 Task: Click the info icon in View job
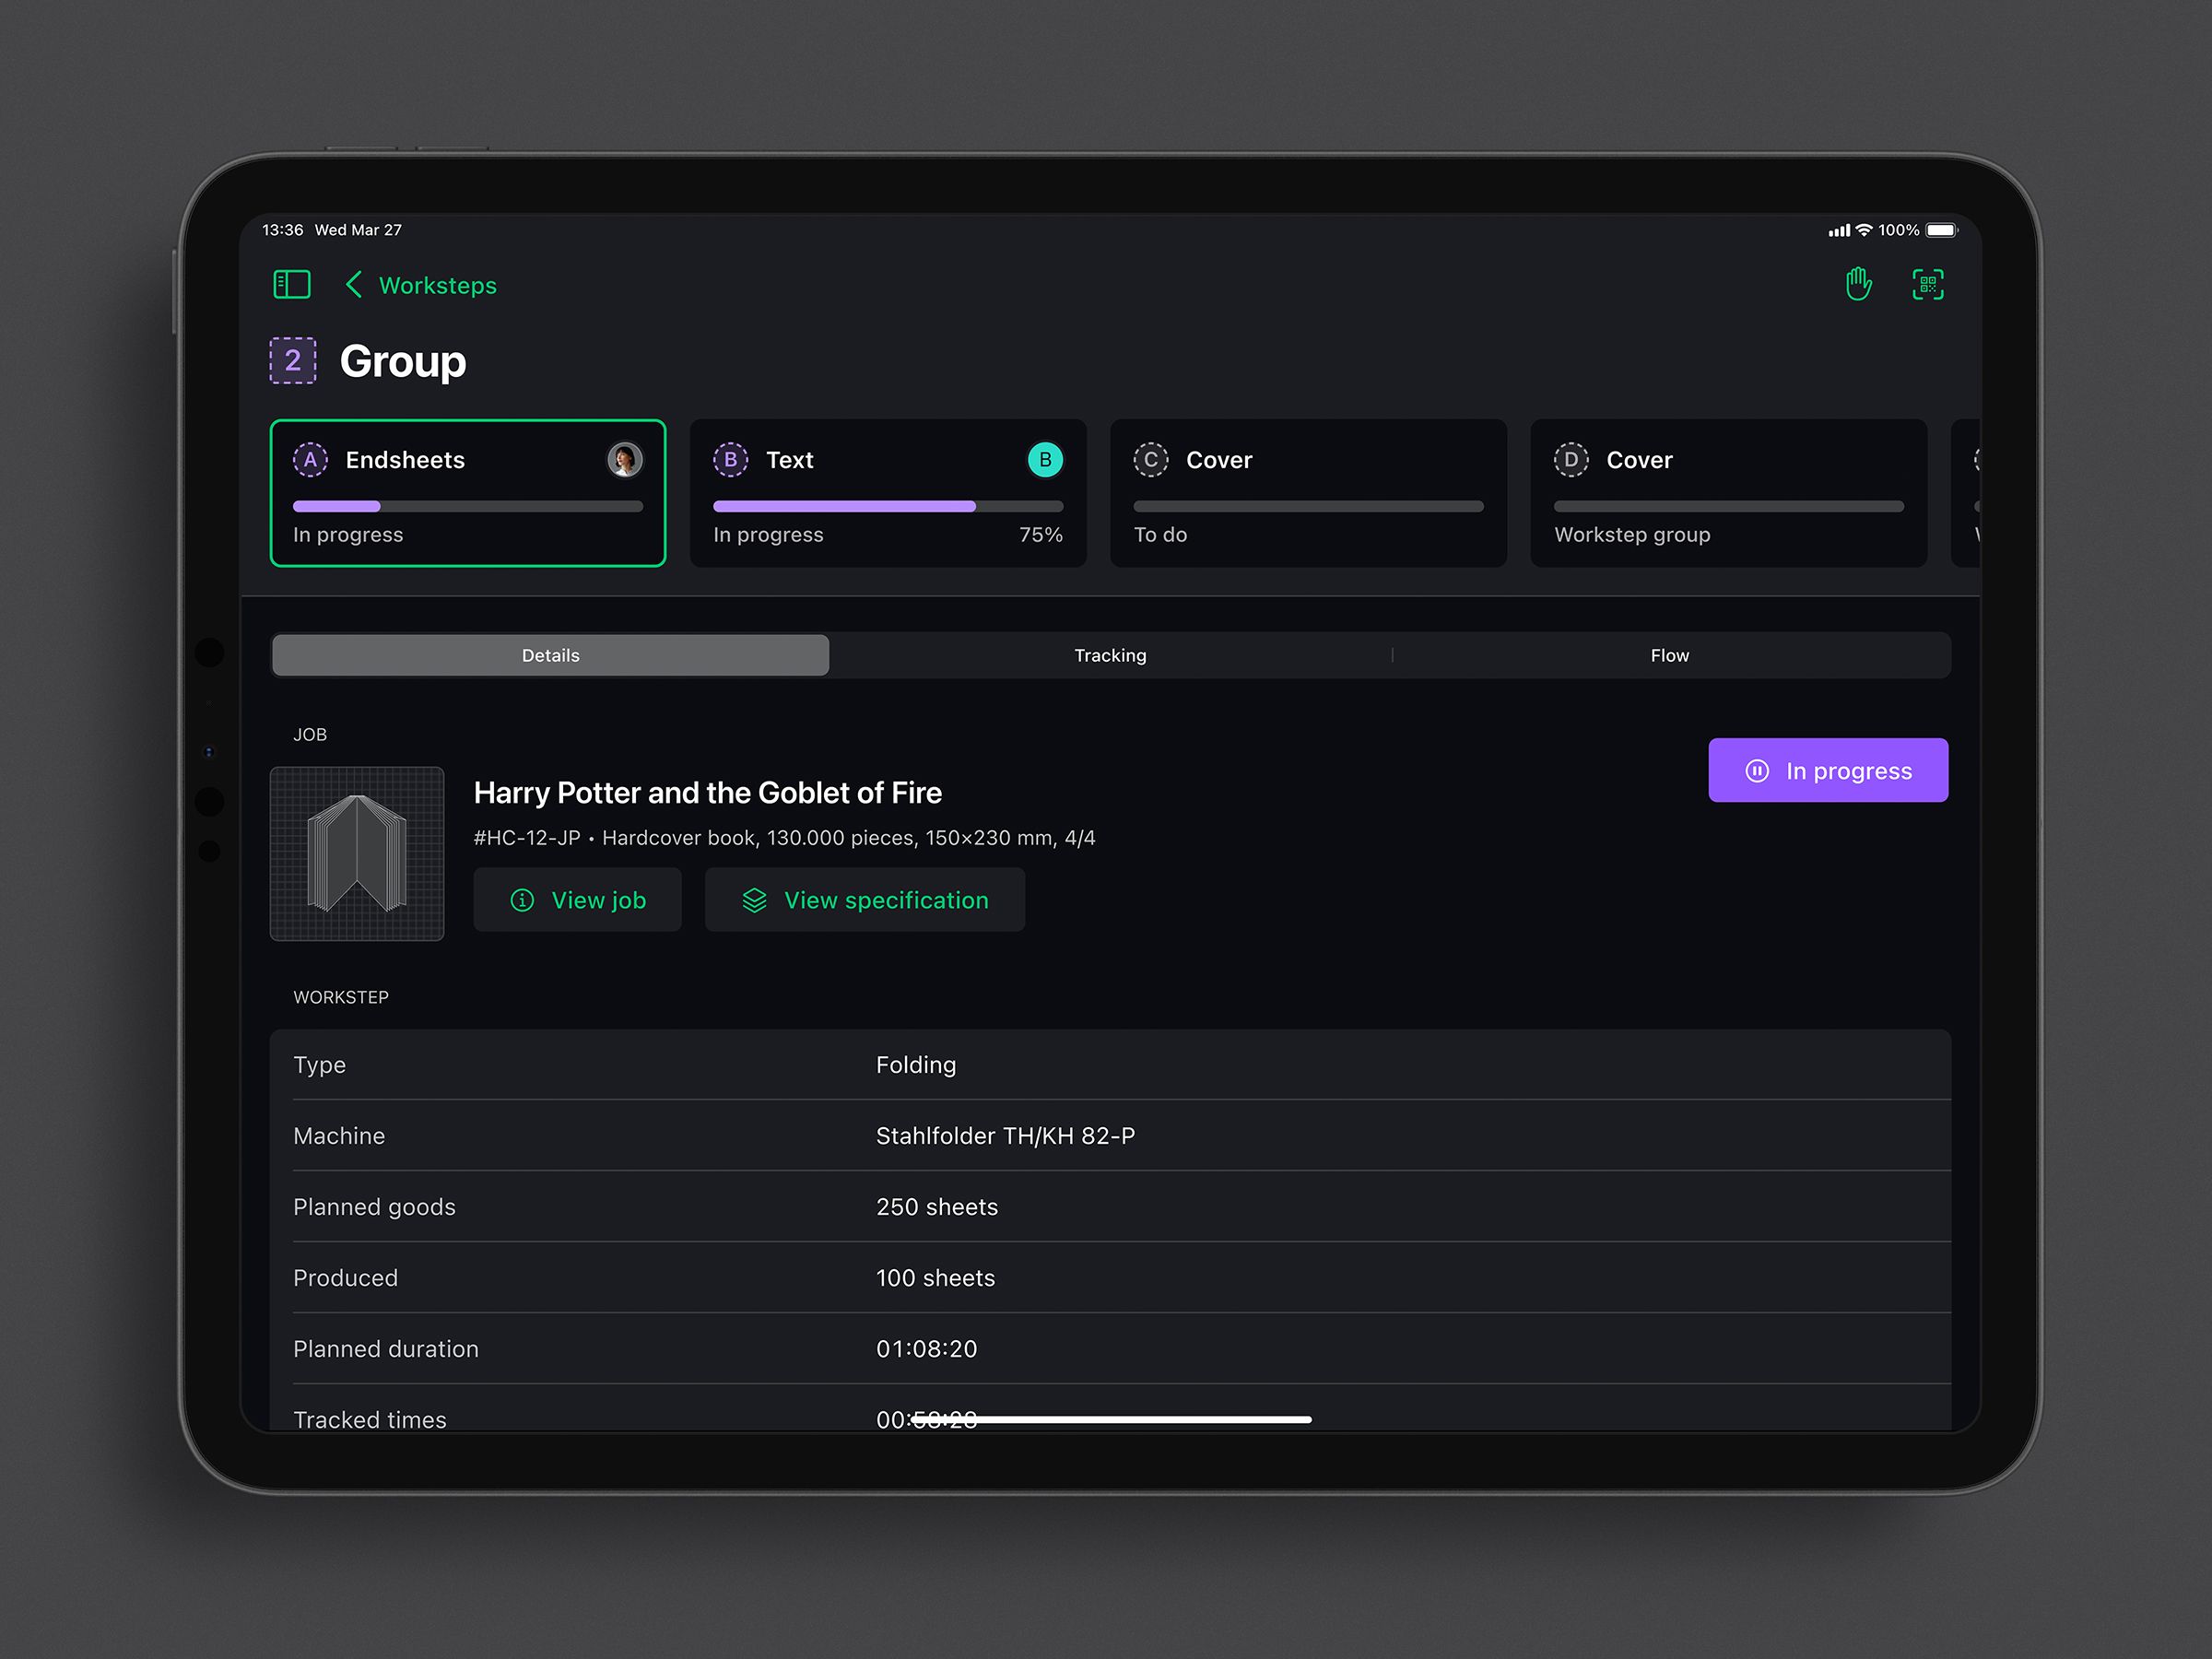tap(522, 900)
